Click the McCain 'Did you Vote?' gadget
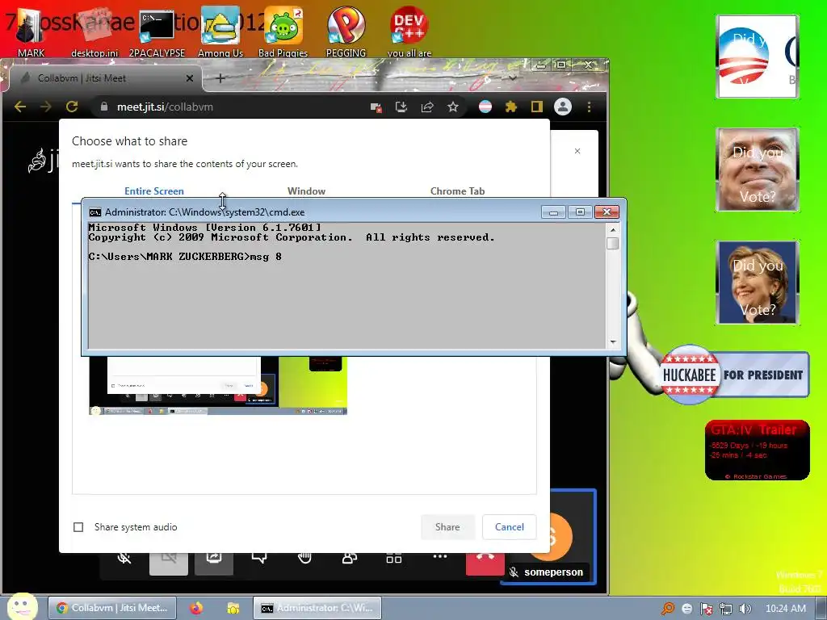 (x=758, y=170)
